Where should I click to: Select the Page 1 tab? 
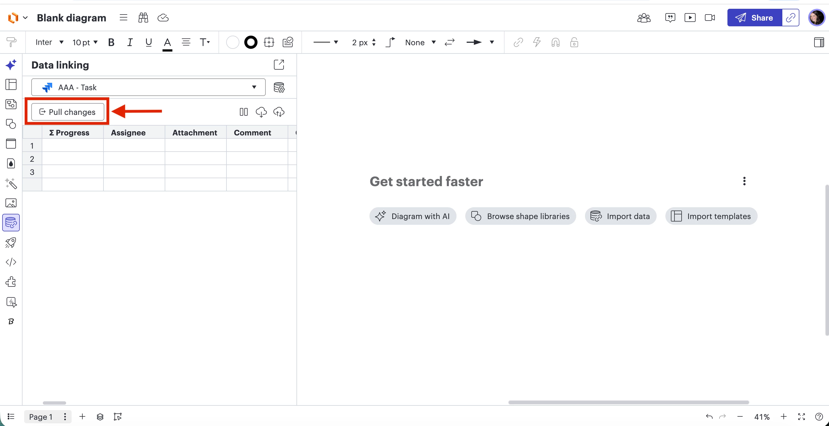point(41,417)
